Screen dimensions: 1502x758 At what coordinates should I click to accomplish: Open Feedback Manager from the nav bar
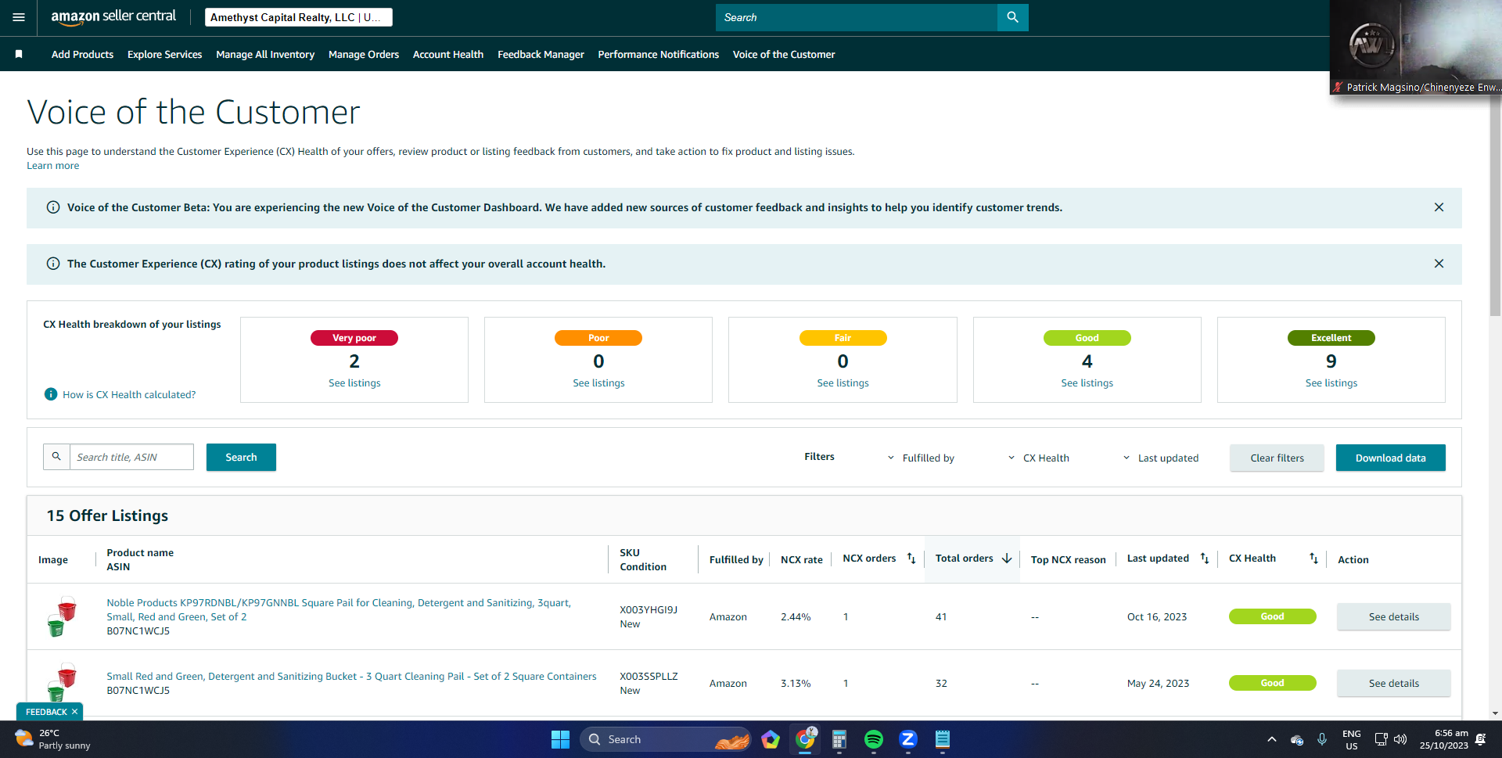[541, 54]
